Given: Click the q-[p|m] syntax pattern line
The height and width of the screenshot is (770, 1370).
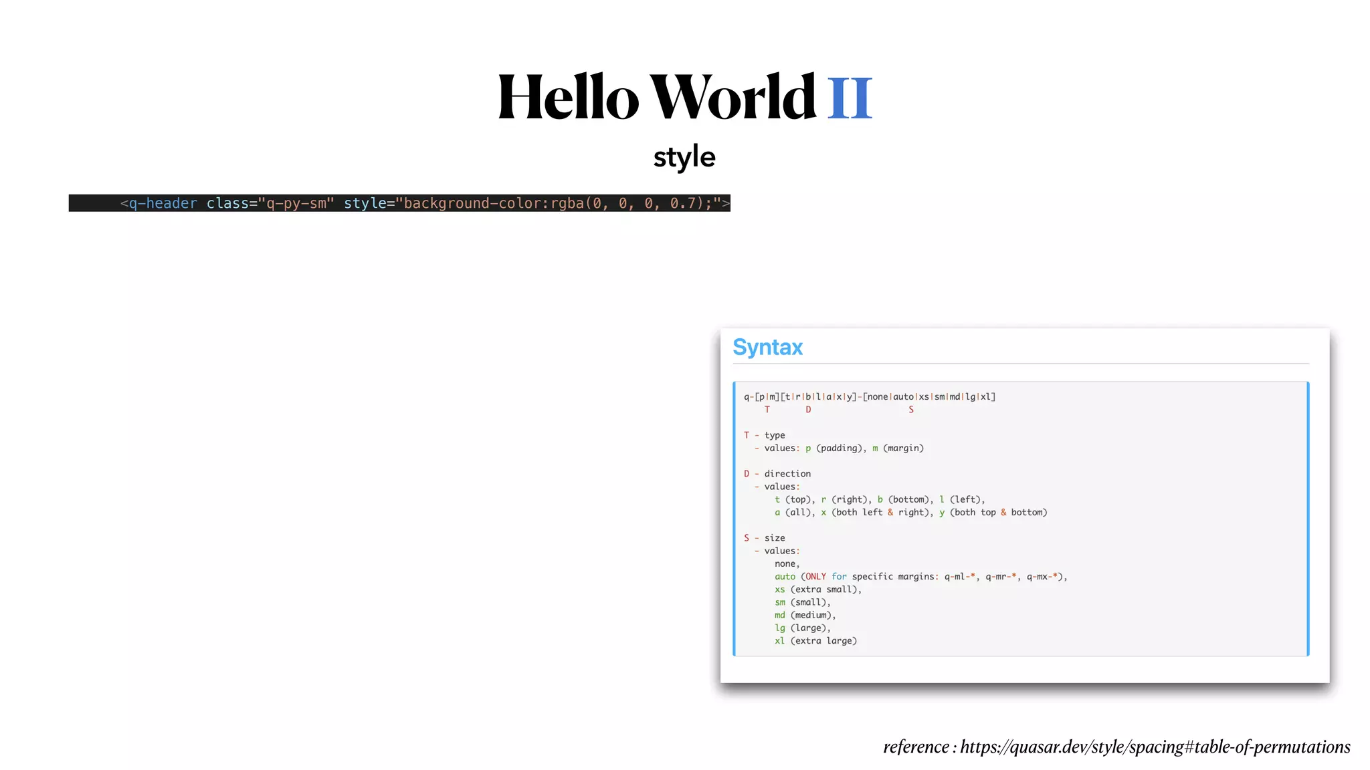Looking at the screenshot, I should [870, 396].
